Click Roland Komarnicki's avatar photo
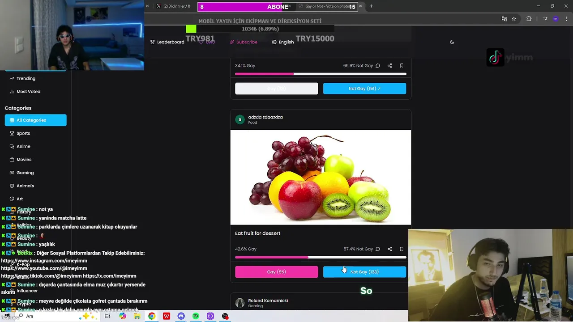 click(240, 303)
